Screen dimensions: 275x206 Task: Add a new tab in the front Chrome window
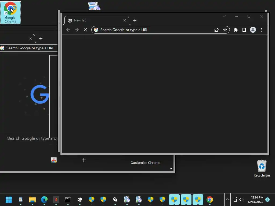pyautogui.click(x=135, y=20)
